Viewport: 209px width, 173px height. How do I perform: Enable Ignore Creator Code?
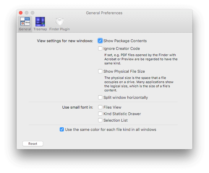(100, 48)
